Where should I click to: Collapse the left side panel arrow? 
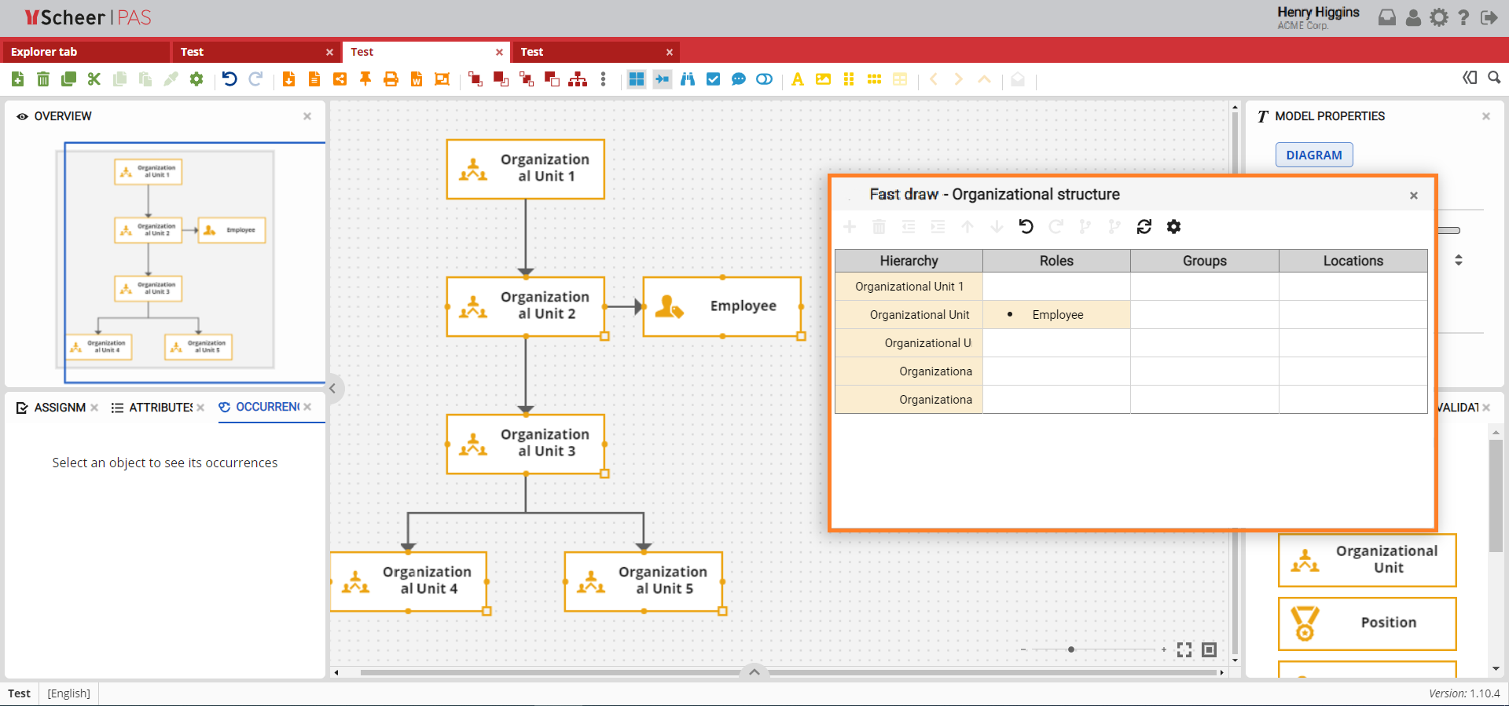point(332,388)
